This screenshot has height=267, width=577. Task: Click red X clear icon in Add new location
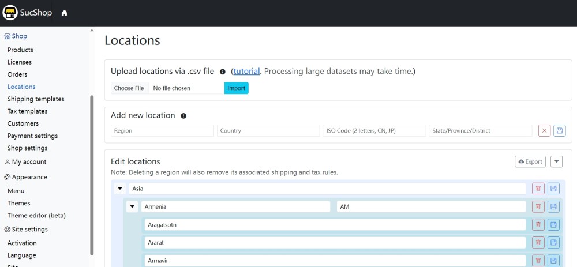[544, 131]
